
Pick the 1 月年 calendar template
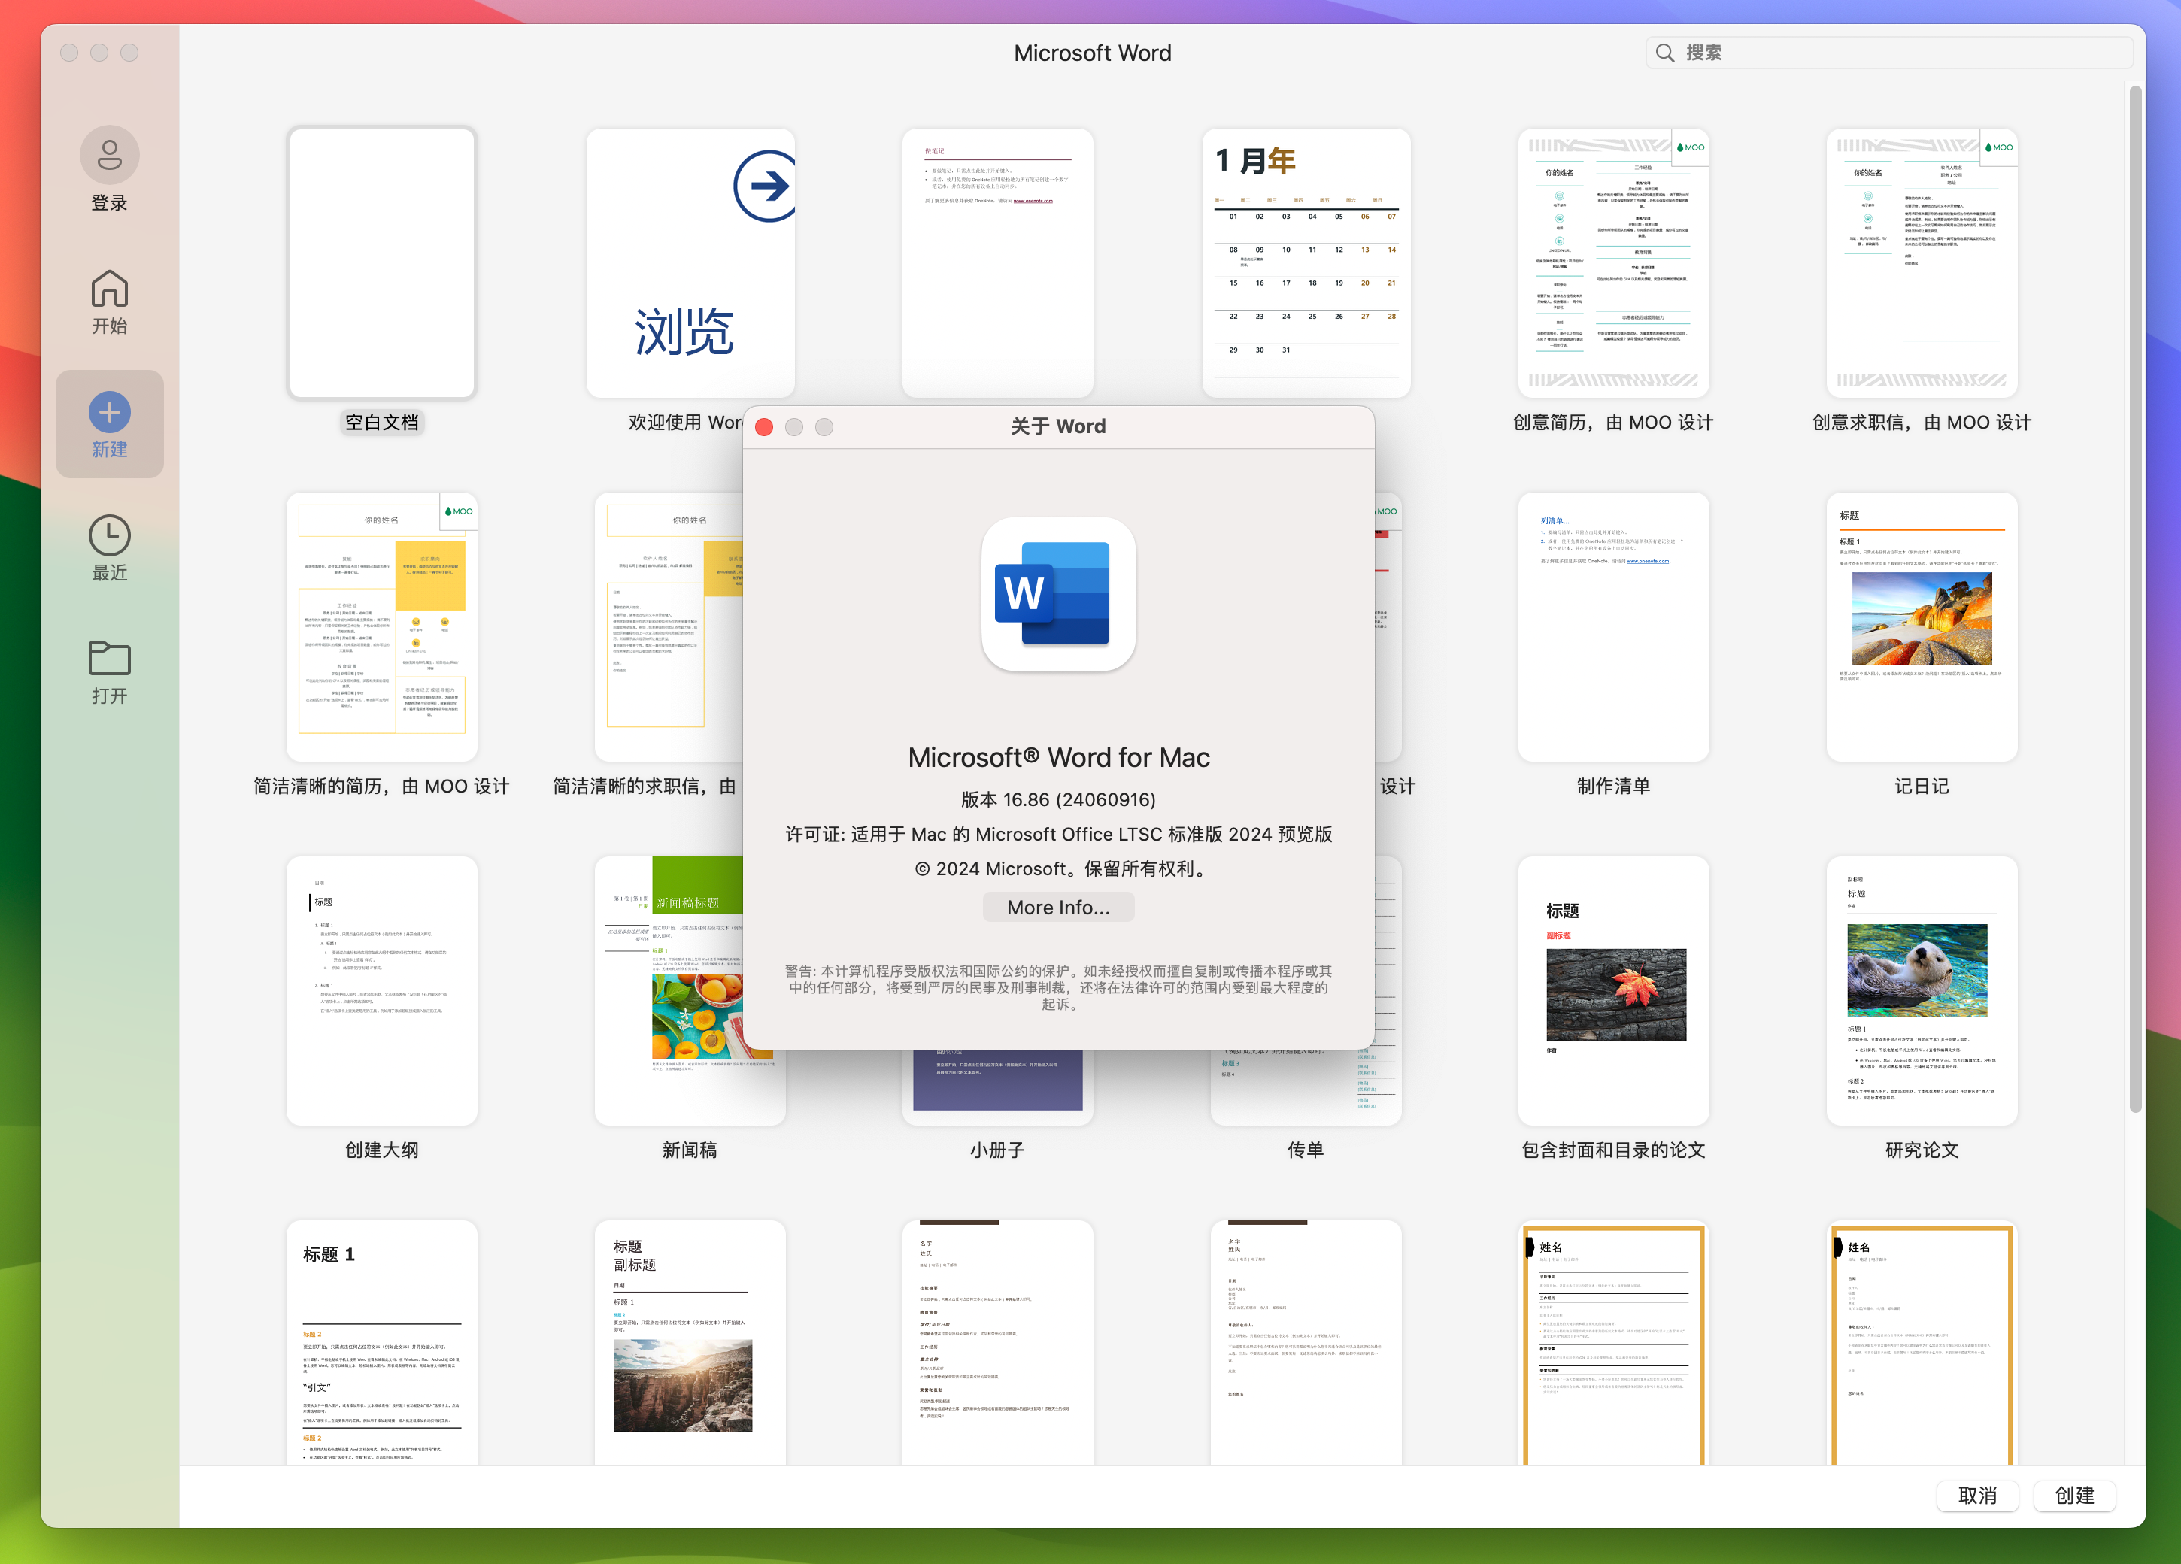coord(1306,263)
